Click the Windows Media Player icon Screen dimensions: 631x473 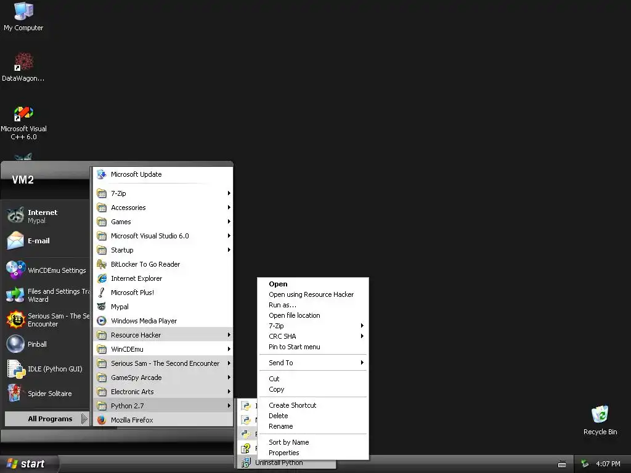102,320
